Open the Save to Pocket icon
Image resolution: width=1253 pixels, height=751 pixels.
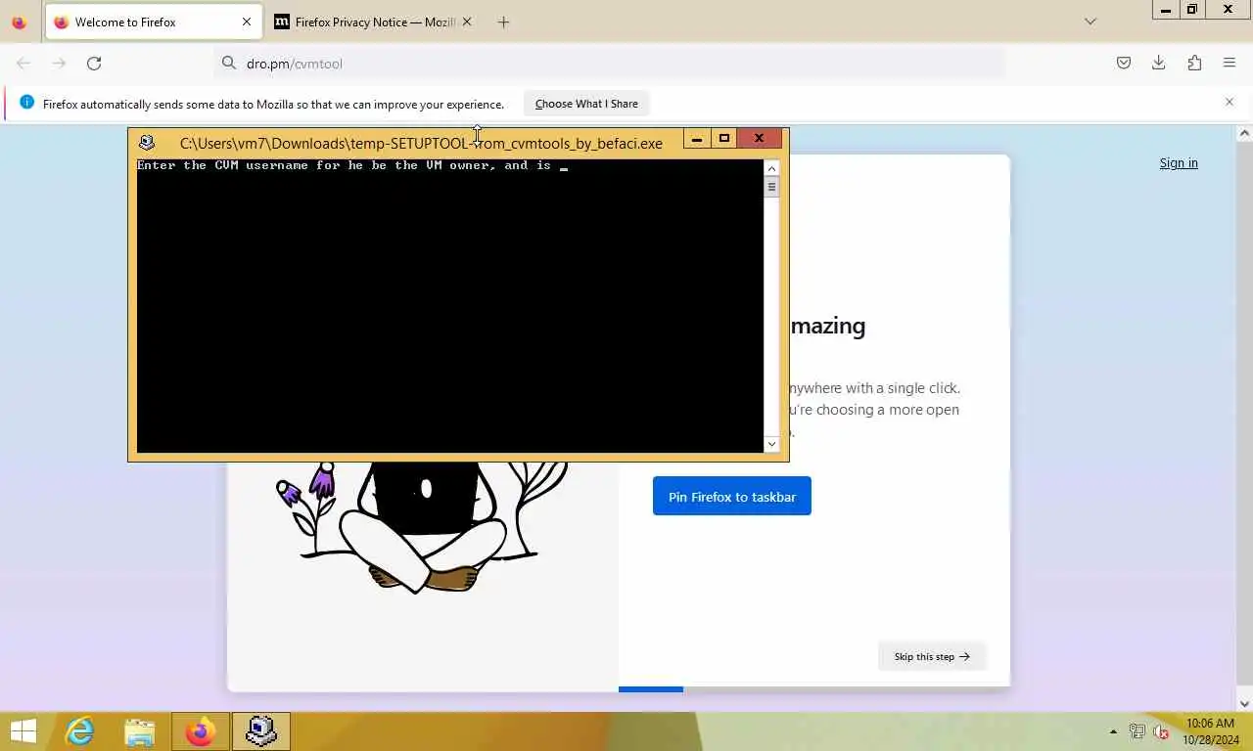click(x=1124, y=64)
